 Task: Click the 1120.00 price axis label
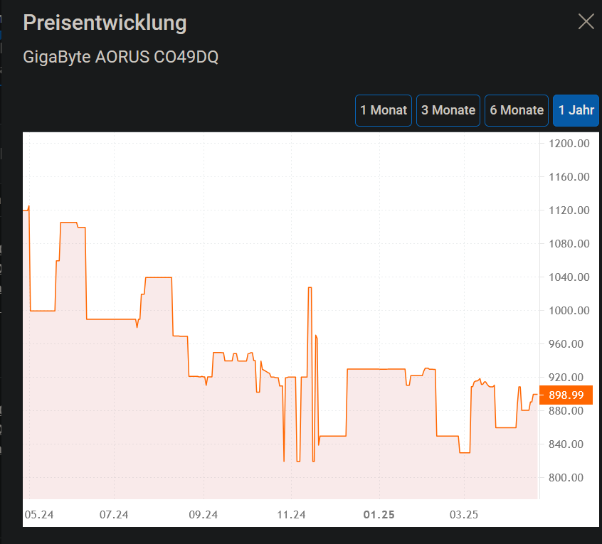[569, 210]
